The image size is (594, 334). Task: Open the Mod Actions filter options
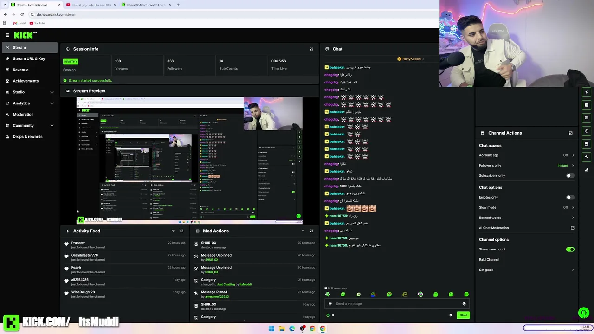303,231
